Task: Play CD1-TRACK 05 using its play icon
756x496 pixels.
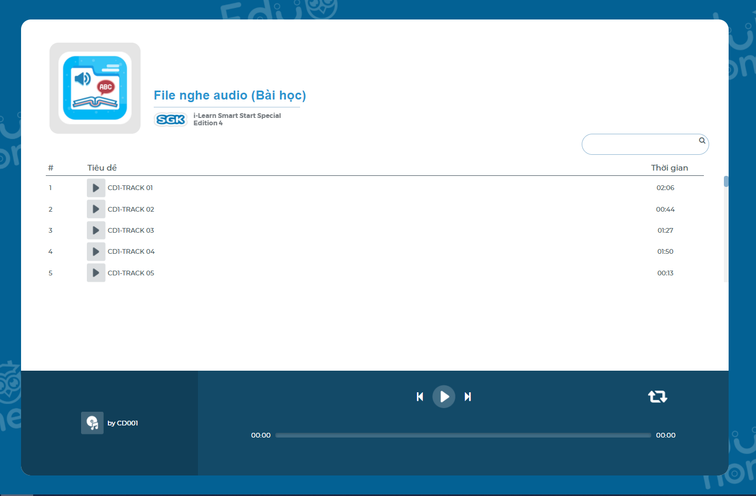Action: coord(96,273)
